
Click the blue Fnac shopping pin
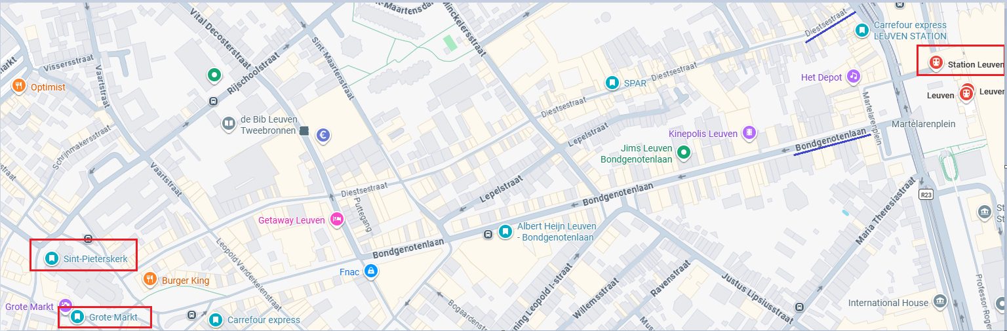click(371, 271)
